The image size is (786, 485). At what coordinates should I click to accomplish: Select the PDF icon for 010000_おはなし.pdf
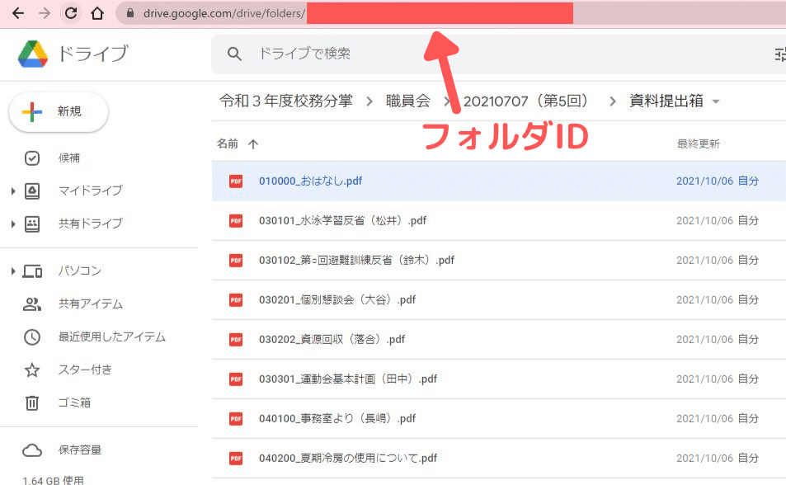pyautogui.click(x=236, y=181)
